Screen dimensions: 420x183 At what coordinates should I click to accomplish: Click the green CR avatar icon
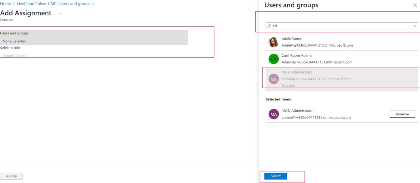(274, 59)
